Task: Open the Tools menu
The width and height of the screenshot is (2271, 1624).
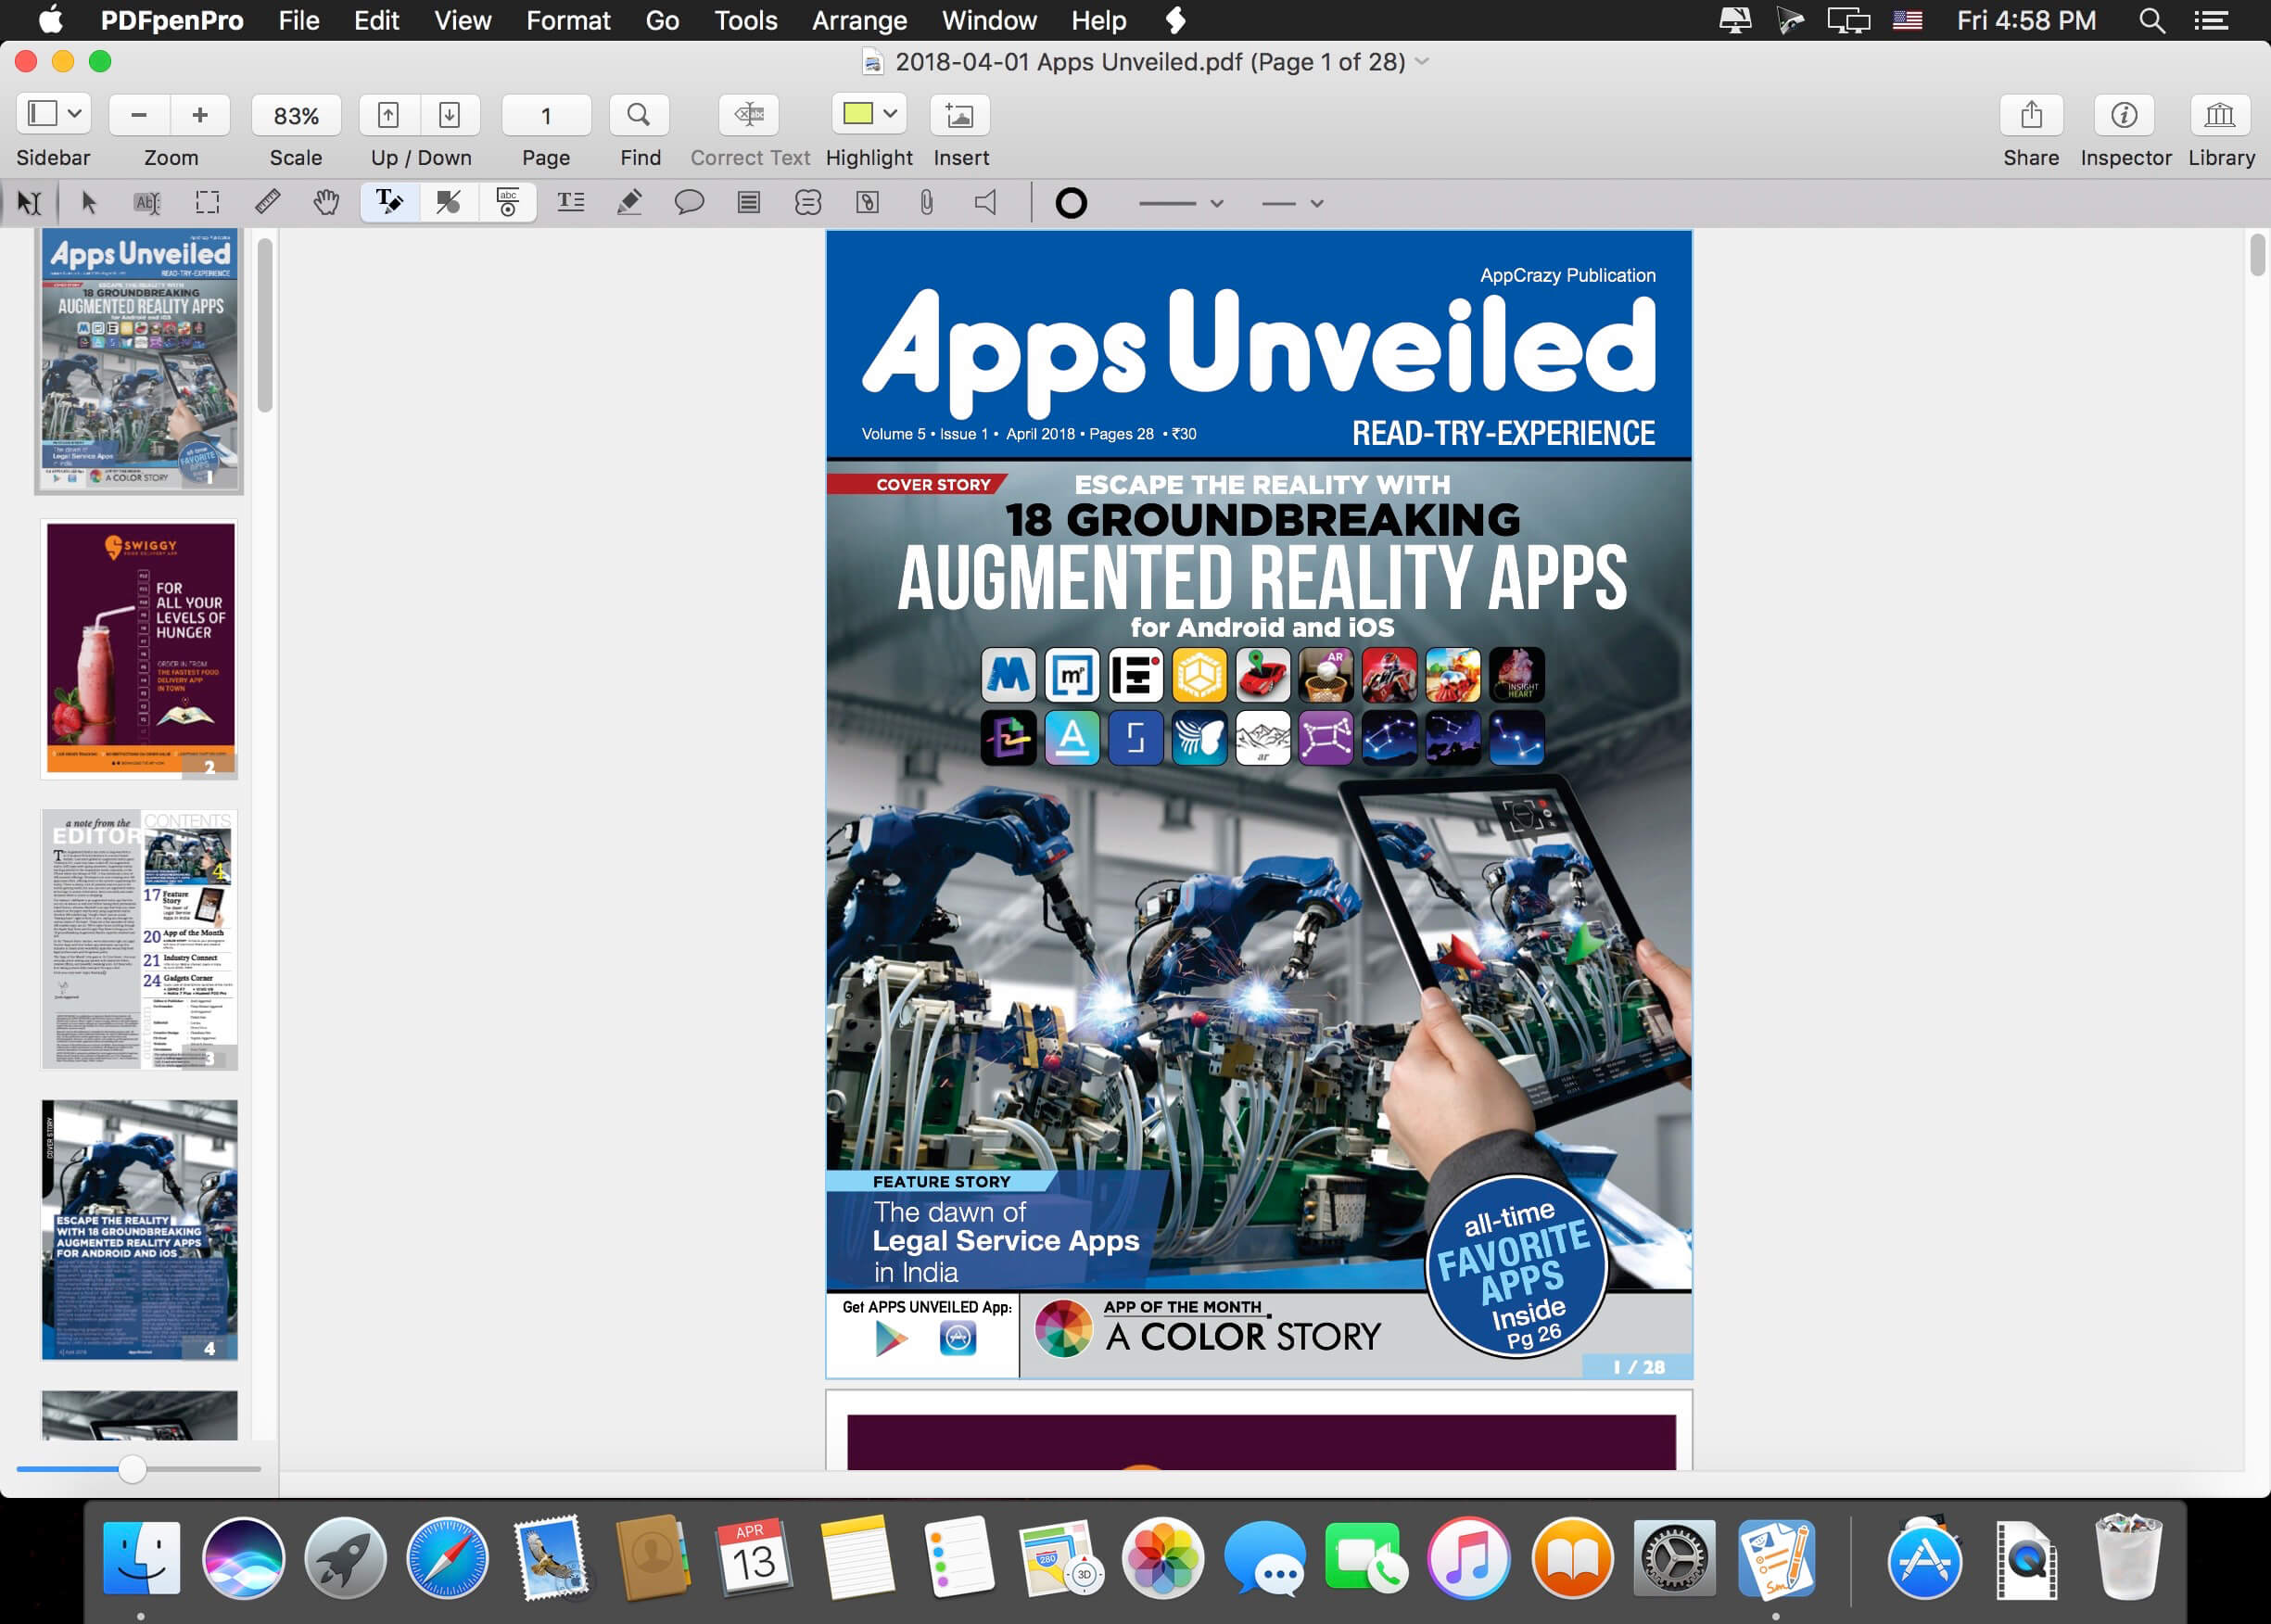Action: coord(746,20)
